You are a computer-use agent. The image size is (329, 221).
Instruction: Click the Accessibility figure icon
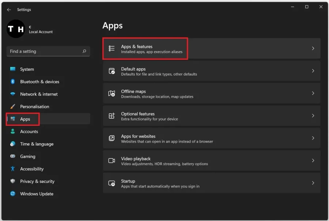click(x=13, y=169)
